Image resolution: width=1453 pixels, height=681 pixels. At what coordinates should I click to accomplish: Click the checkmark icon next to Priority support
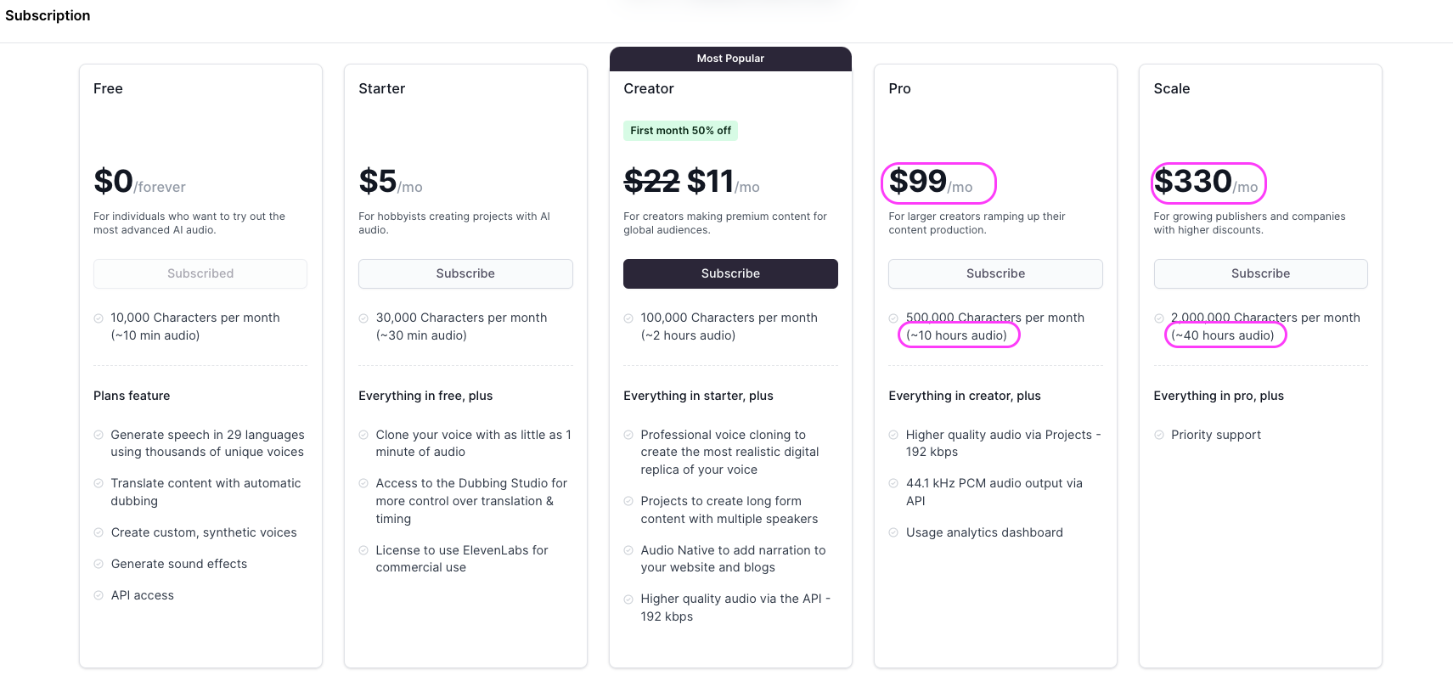coord(1159,435)
